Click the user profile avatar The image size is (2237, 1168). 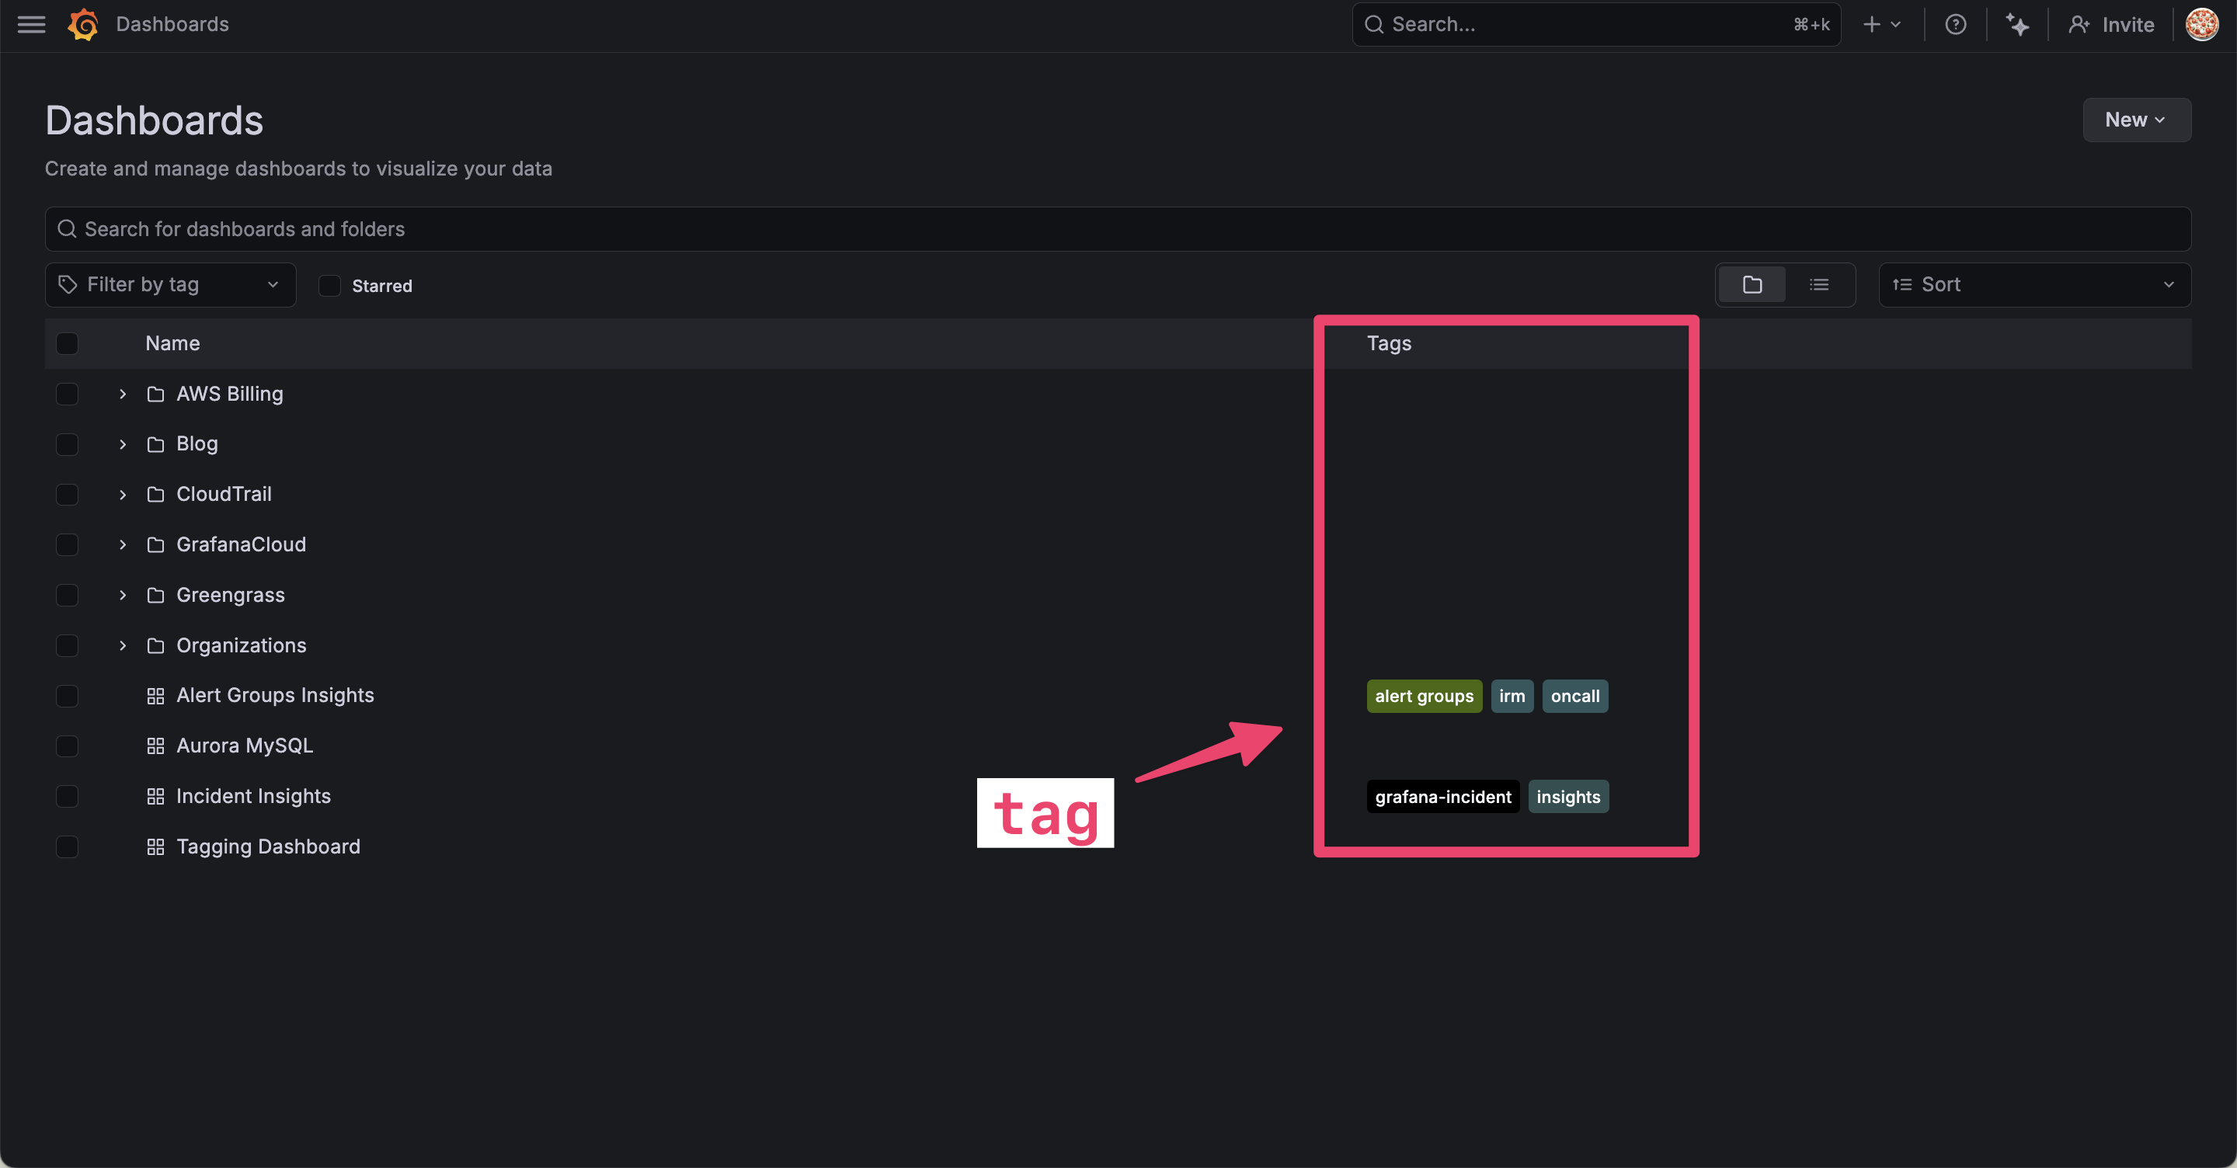point(2200,24)
